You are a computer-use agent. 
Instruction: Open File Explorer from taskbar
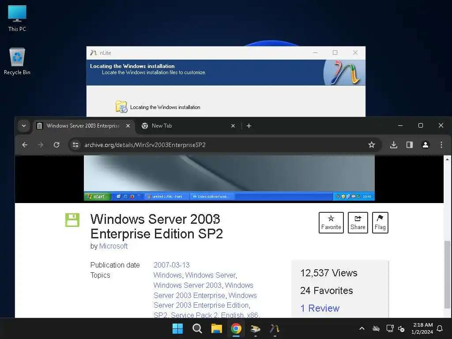click(216, 328)
